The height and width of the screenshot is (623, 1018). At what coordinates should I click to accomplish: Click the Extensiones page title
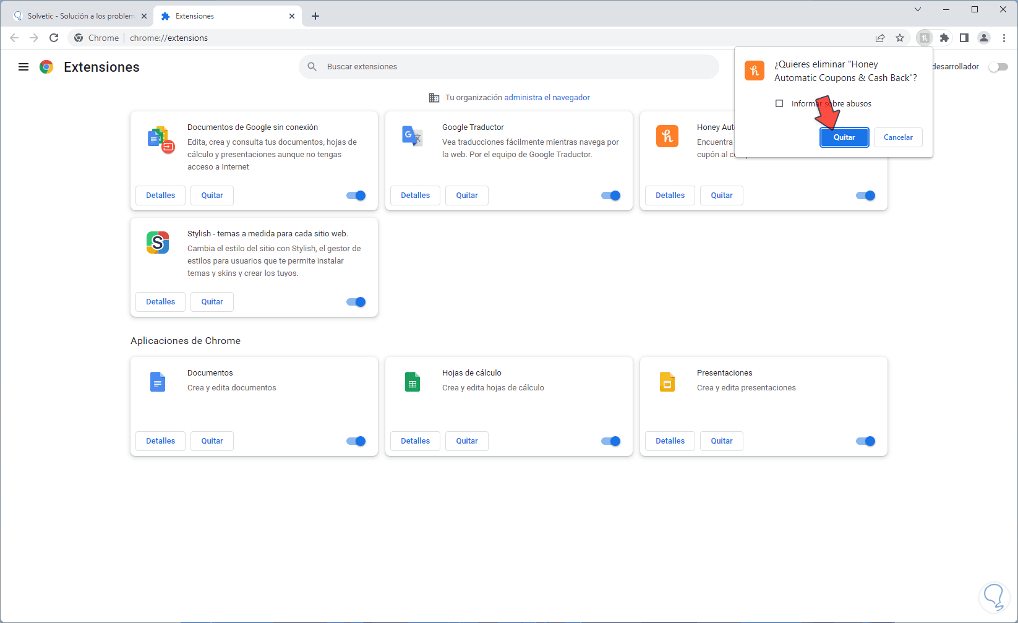101,67
